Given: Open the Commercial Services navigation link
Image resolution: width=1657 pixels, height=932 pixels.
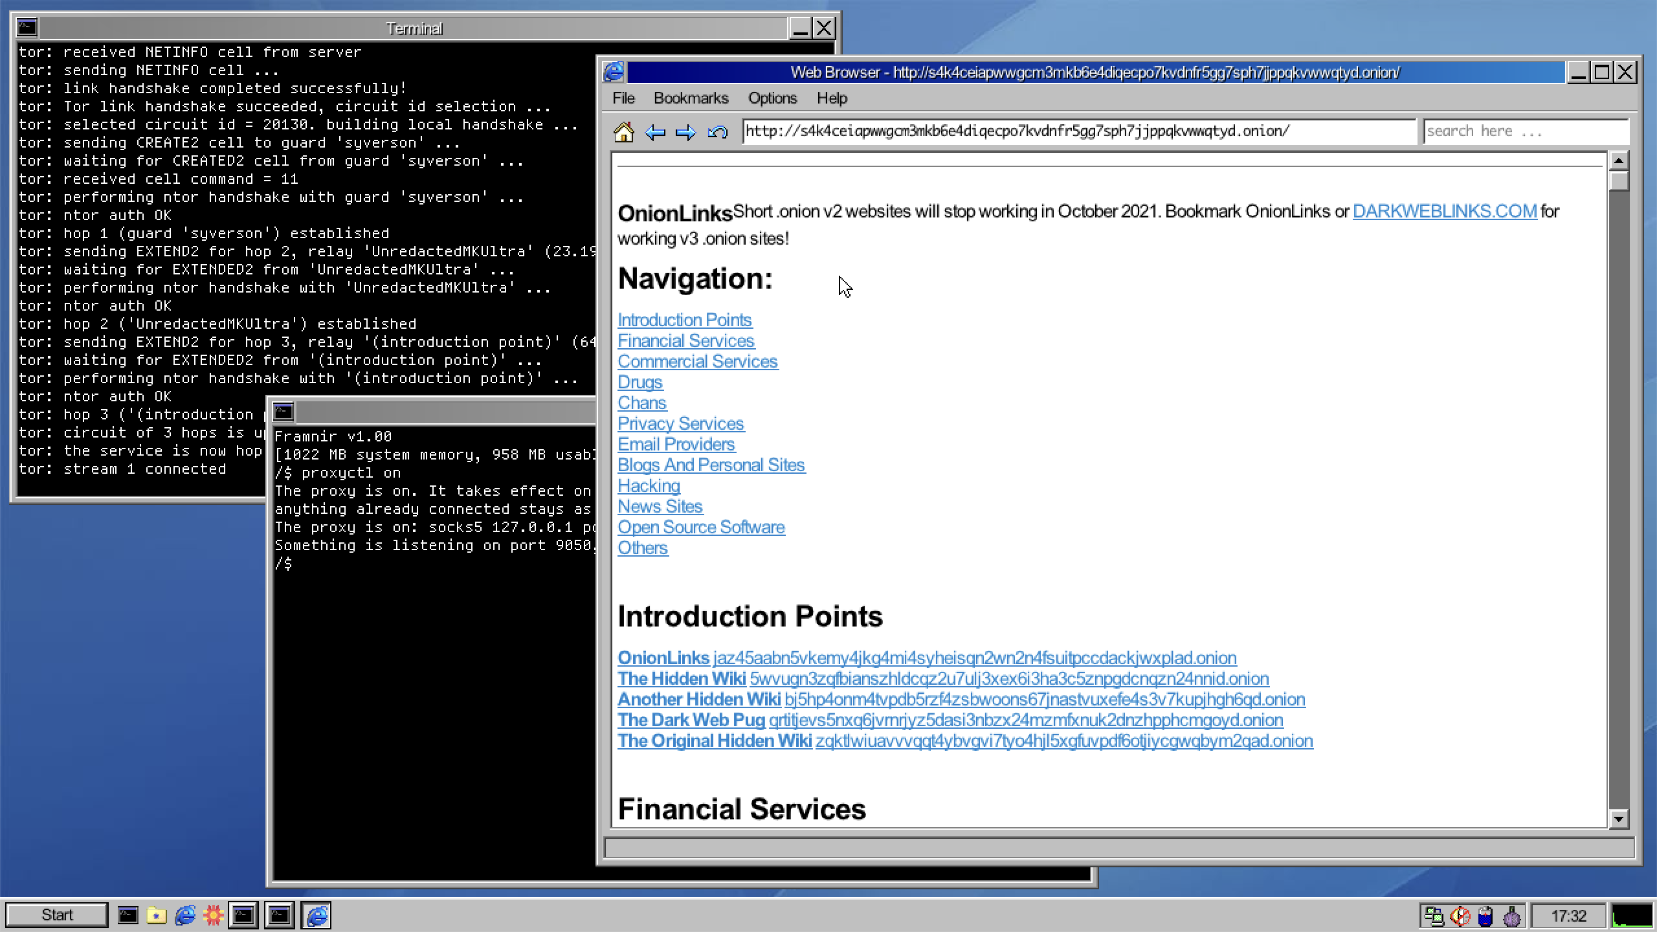Looking at the screenshot, I should point(697,362).
